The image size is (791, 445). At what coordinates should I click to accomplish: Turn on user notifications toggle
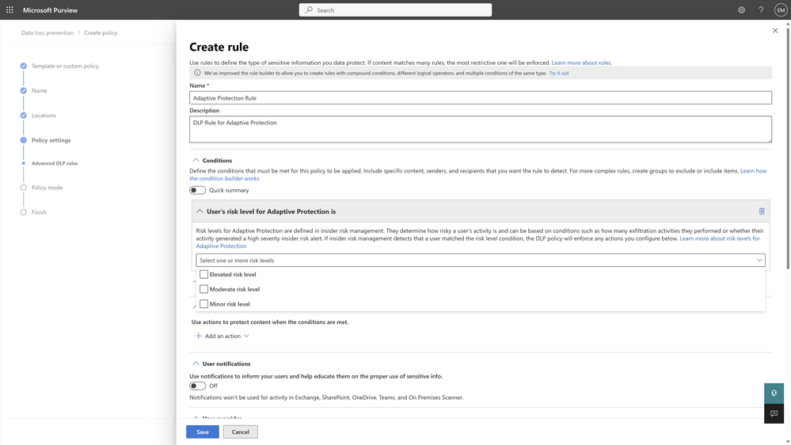[198, 386]
